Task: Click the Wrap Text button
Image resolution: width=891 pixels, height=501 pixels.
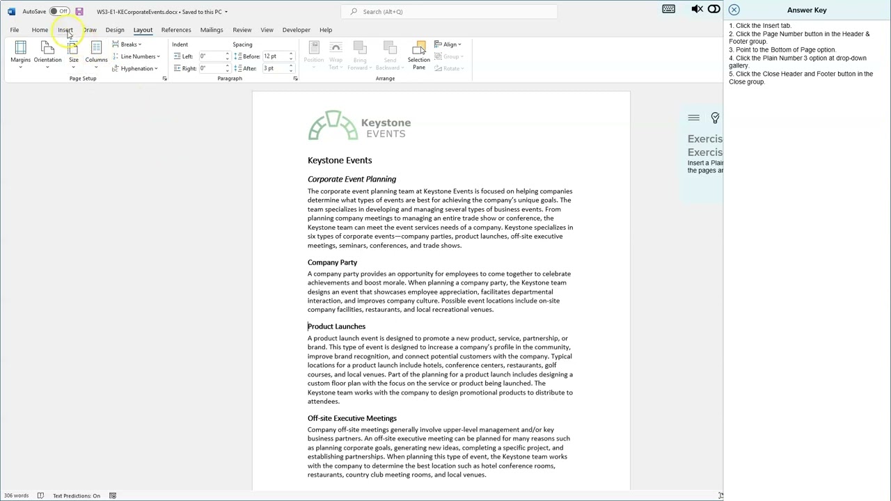Action: [336, 55]
